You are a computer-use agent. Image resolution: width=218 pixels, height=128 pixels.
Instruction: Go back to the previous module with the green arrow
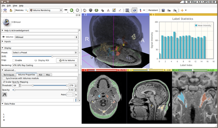click(x=72, y=10)
